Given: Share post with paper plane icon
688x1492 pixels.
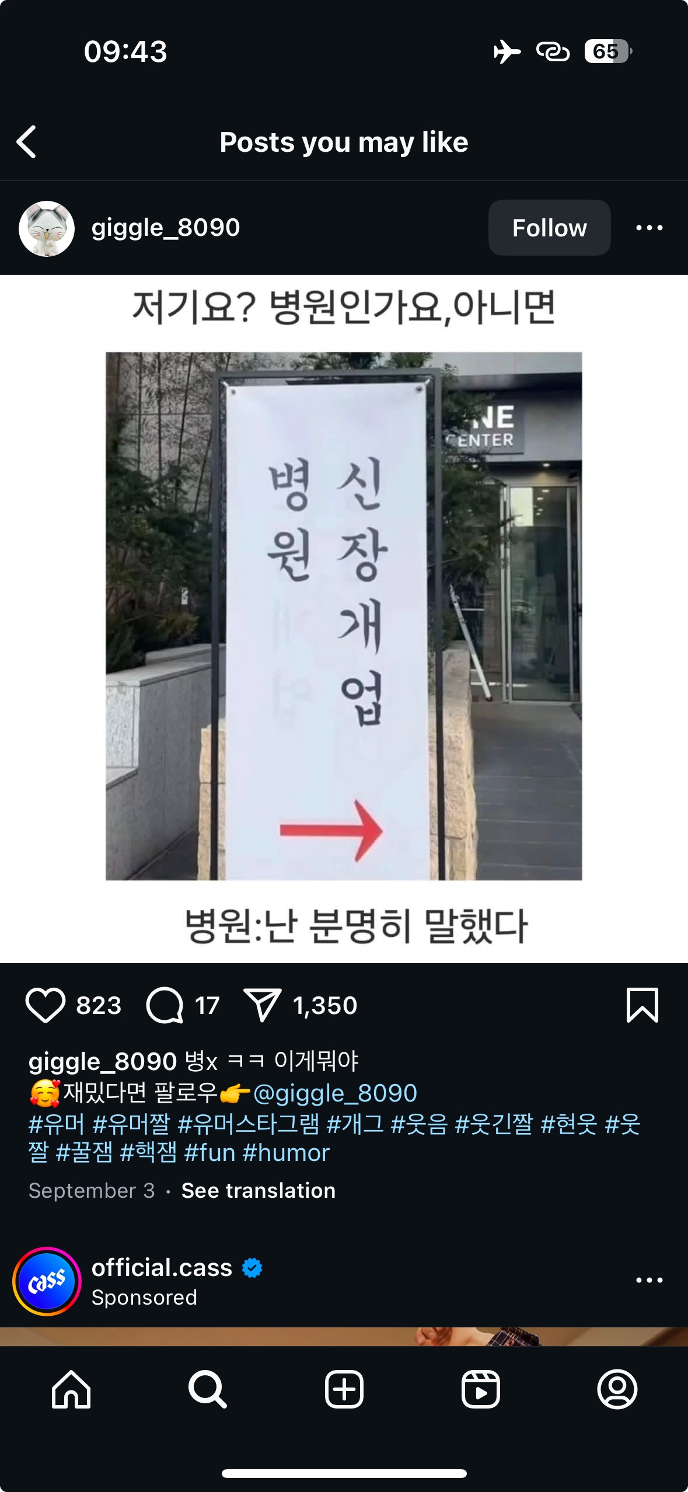Looking at the screenshot, I should [262, 1005].
